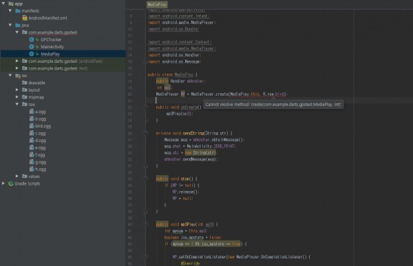The height and width of the screenshot is (266, 413).
Task: Collapse the com.example.darts.gpstest main package
Action: pos(17,32)
